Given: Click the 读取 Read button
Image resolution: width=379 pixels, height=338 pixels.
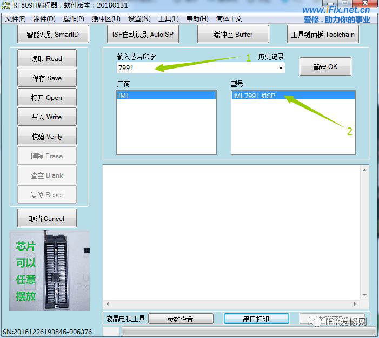Looking at the screenshot, I should click(47, 58).
